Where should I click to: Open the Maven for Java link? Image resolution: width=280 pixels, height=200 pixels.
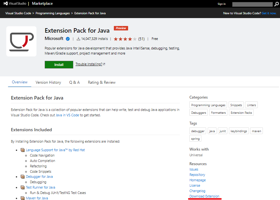click(x=37, y=198)
